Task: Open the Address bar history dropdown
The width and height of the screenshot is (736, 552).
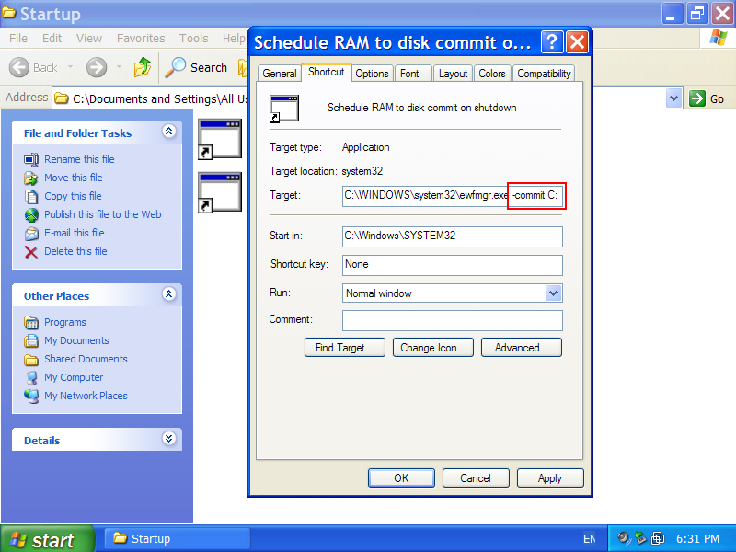Action: (674, 98)
